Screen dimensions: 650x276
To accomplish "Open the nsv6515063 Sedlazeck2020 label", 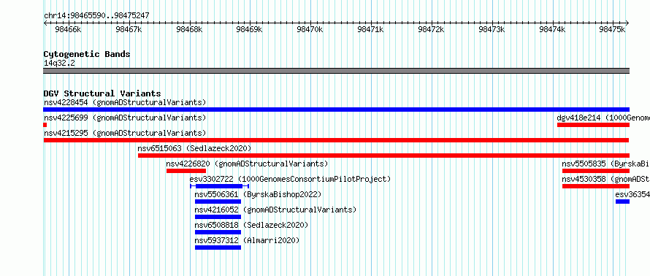I will click(194, 148).
